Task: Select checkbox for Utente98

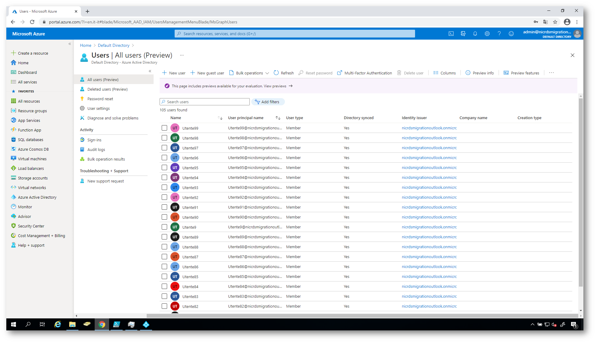Action: (x=164, y=138)
